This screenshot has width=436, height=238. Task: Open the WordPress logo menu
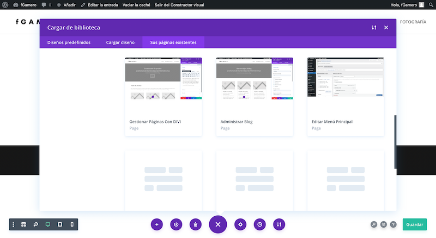tap(5, 5)
